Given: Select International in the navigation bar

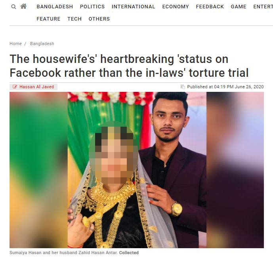Looking at the screenshot, I should (134, 7).
